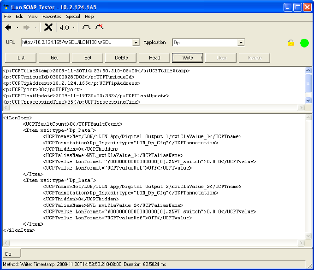Click the green status indicator circle

point(304,43)
